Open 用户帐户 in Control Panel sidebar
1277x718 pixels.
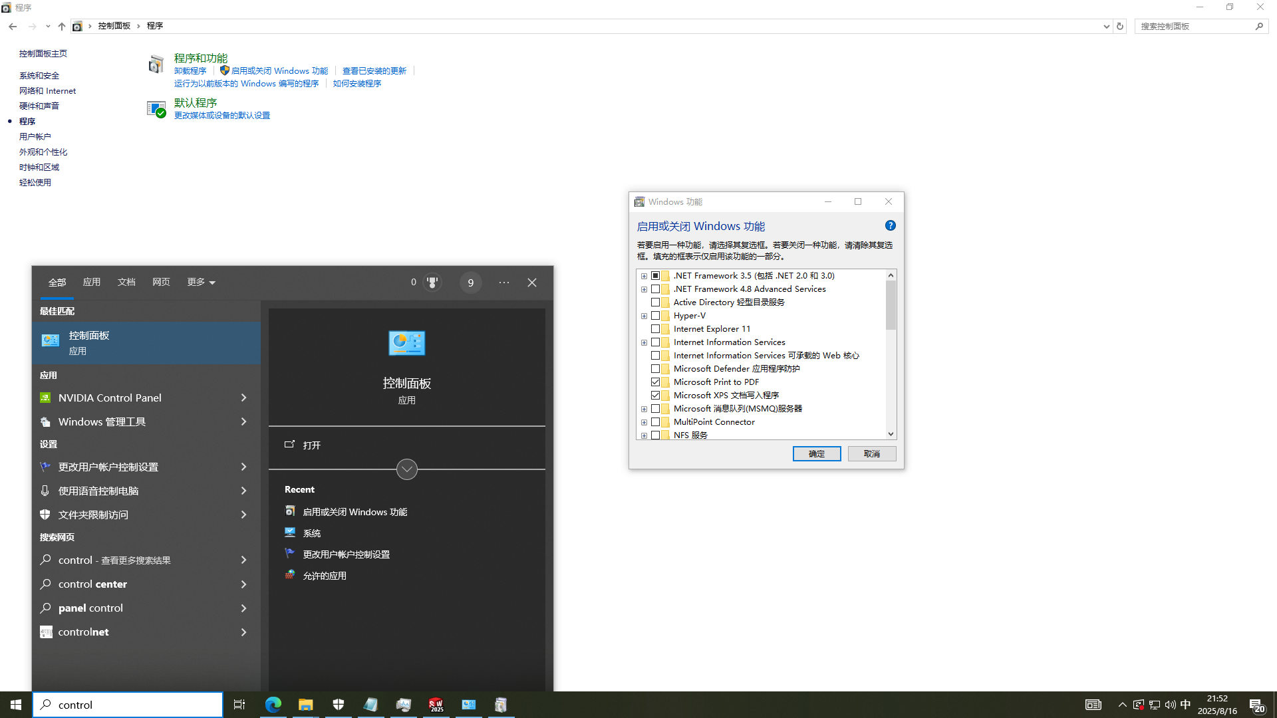pyautogui.click(x=35, y=136)
